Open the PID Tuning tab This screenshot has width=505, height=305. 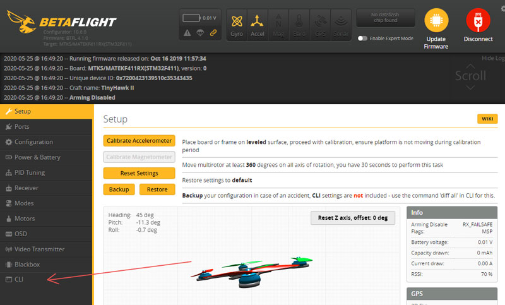(x=46, y=172)
